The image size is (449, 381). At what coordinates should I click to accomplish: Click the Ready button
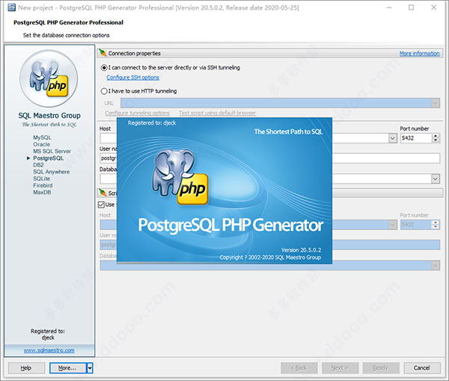(381, 368)
